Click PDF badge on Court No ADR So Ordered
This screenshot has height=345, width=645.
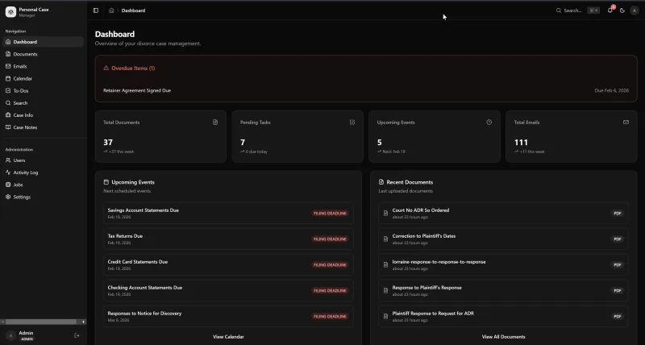(x=618, y=214)
